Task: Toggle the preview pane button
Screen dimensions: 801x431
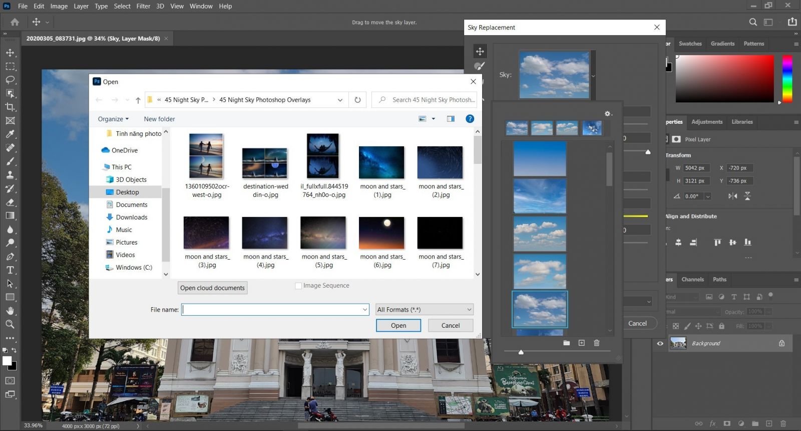Action: point(451,119)
